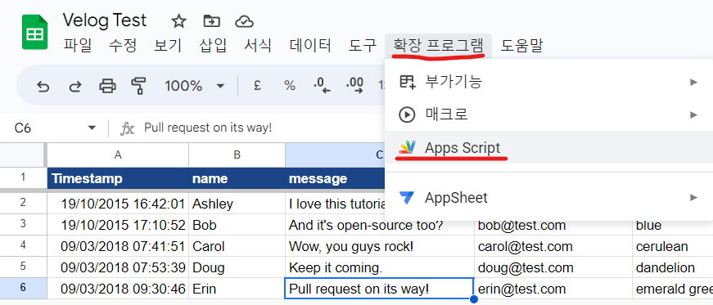Activate the paint format roller icon
This screenshot has width=713, height=305.
138,86
